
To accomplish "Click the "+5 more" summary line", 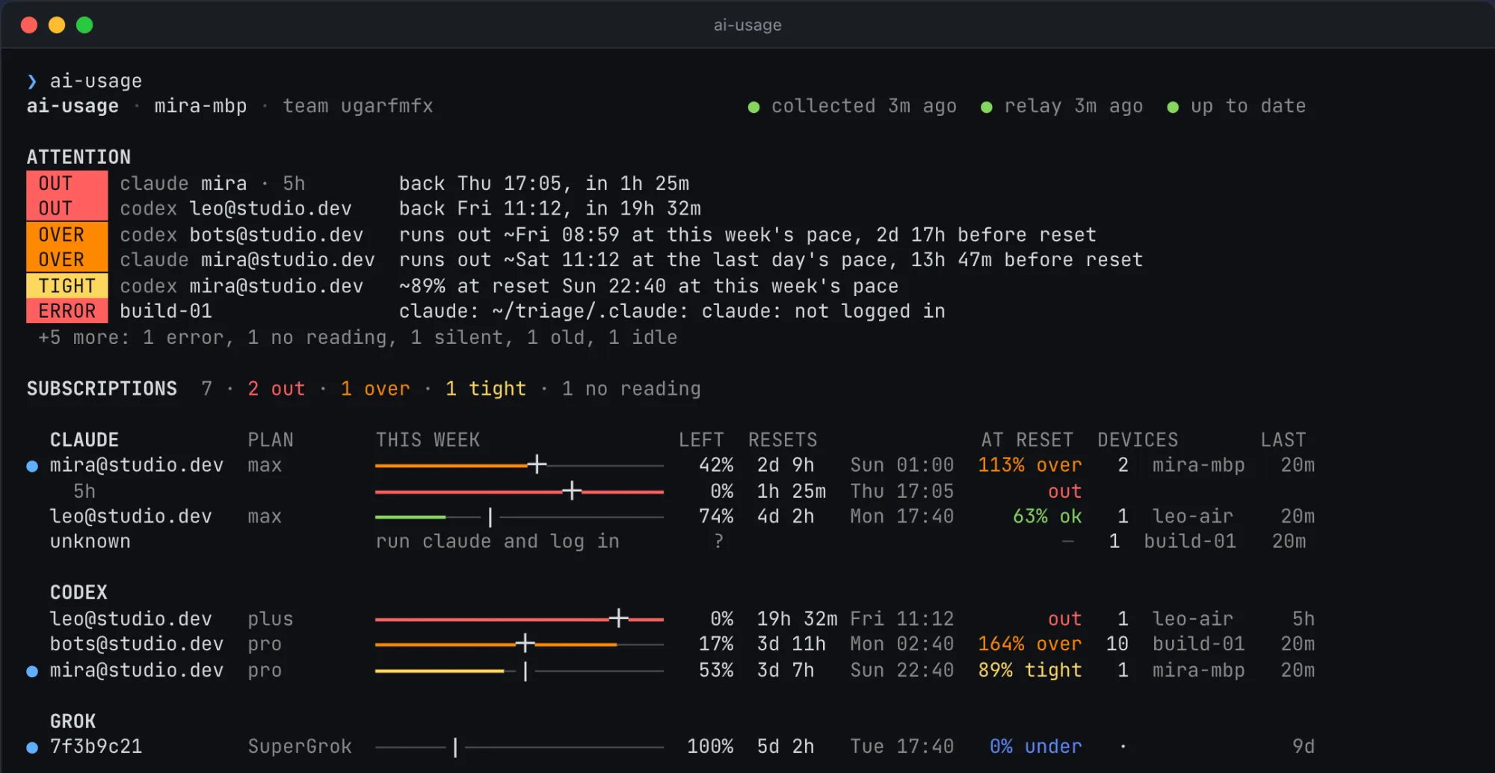I will (x=358, y=338).
